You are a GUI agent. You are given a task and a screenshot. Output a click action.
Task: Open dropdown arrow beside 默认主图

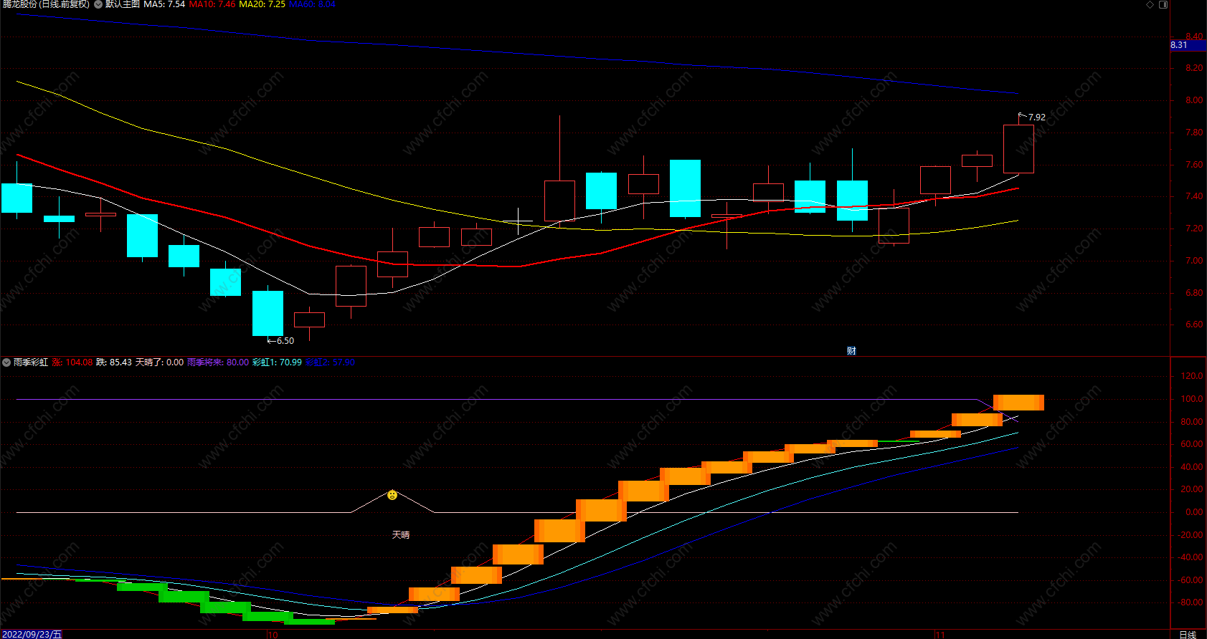(98, 4)
